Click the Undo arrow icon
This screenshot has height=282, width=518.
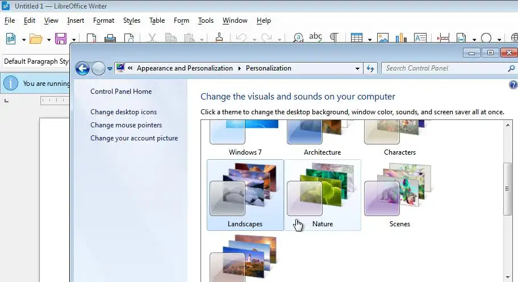coord(241,38)
